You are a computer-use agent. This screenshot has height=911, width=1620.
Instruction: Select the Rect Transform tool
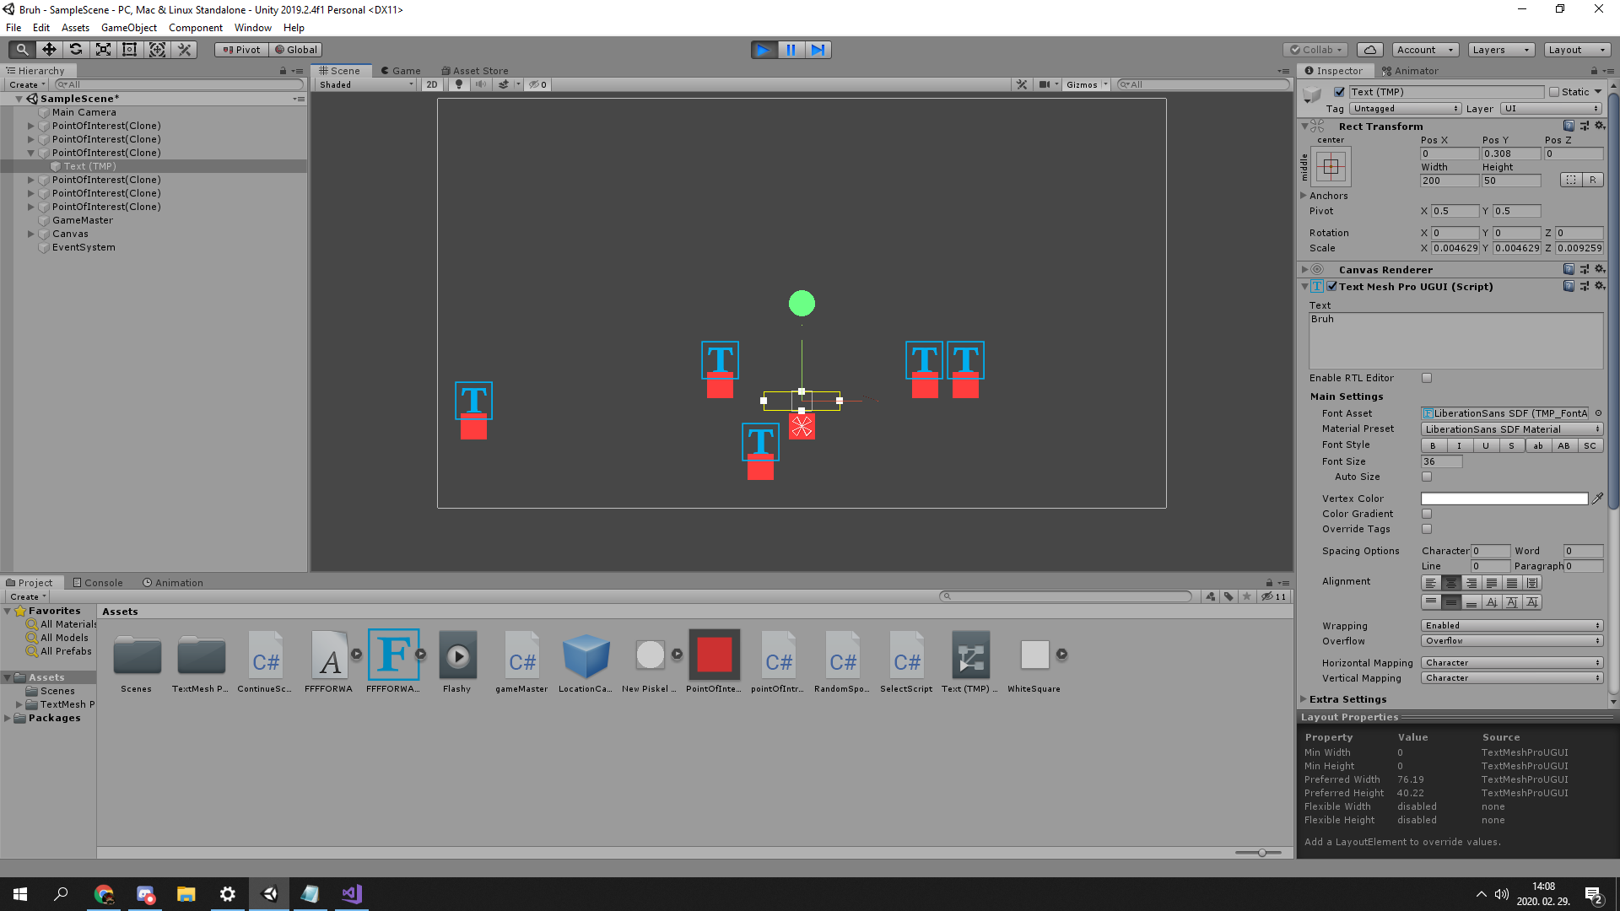pyautogui.click(x=130, y=50)
